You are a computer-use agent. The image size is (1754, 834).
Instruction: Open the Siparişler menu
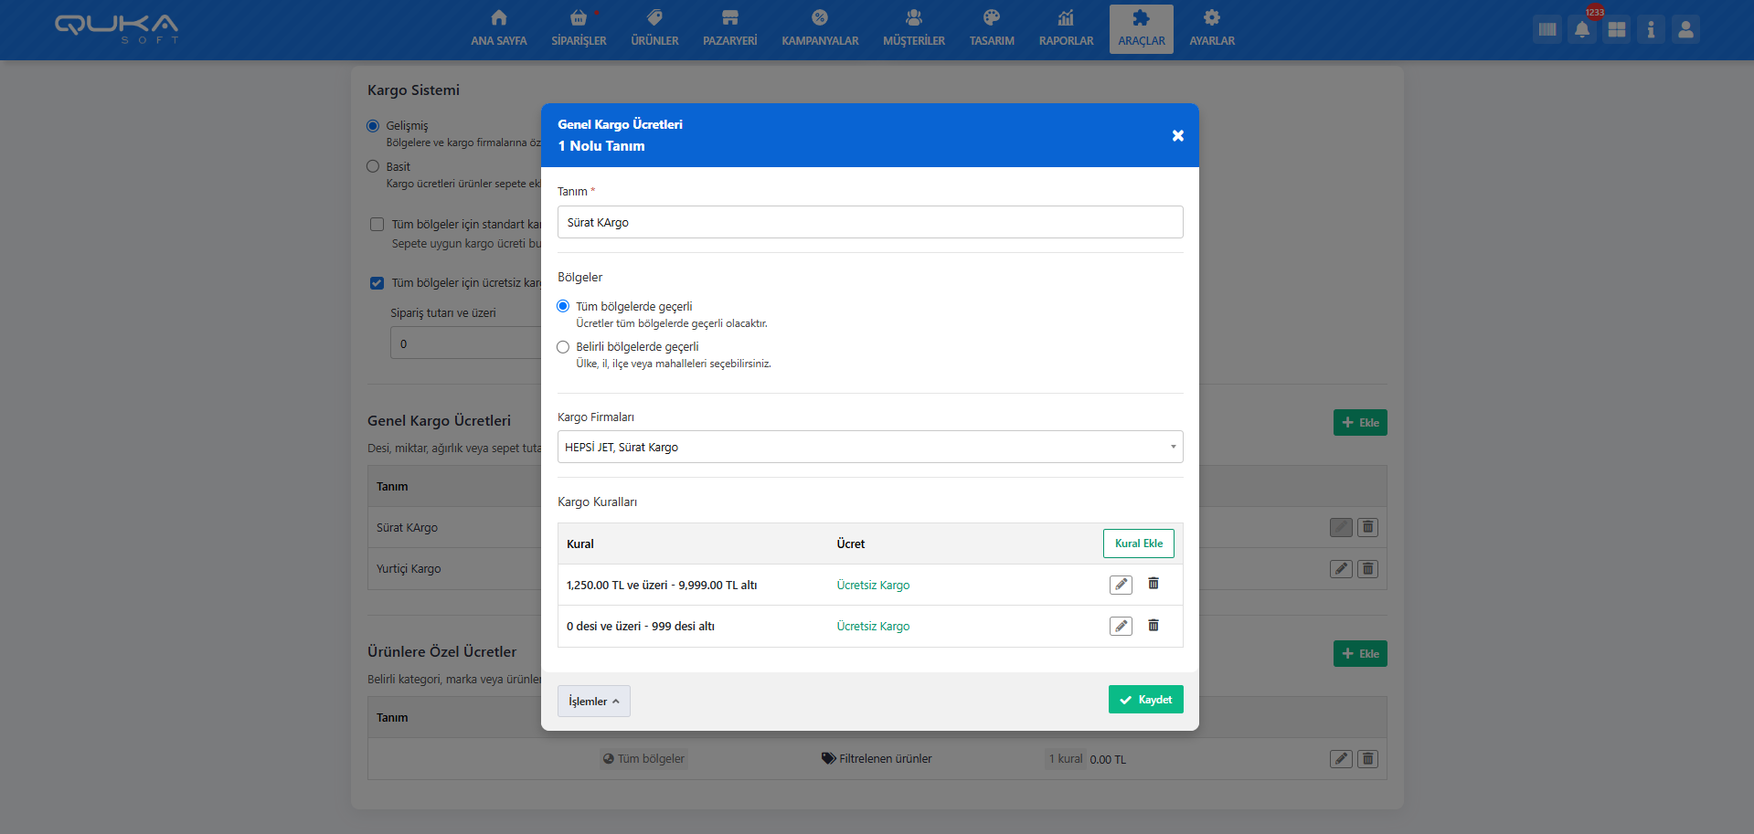579,29
